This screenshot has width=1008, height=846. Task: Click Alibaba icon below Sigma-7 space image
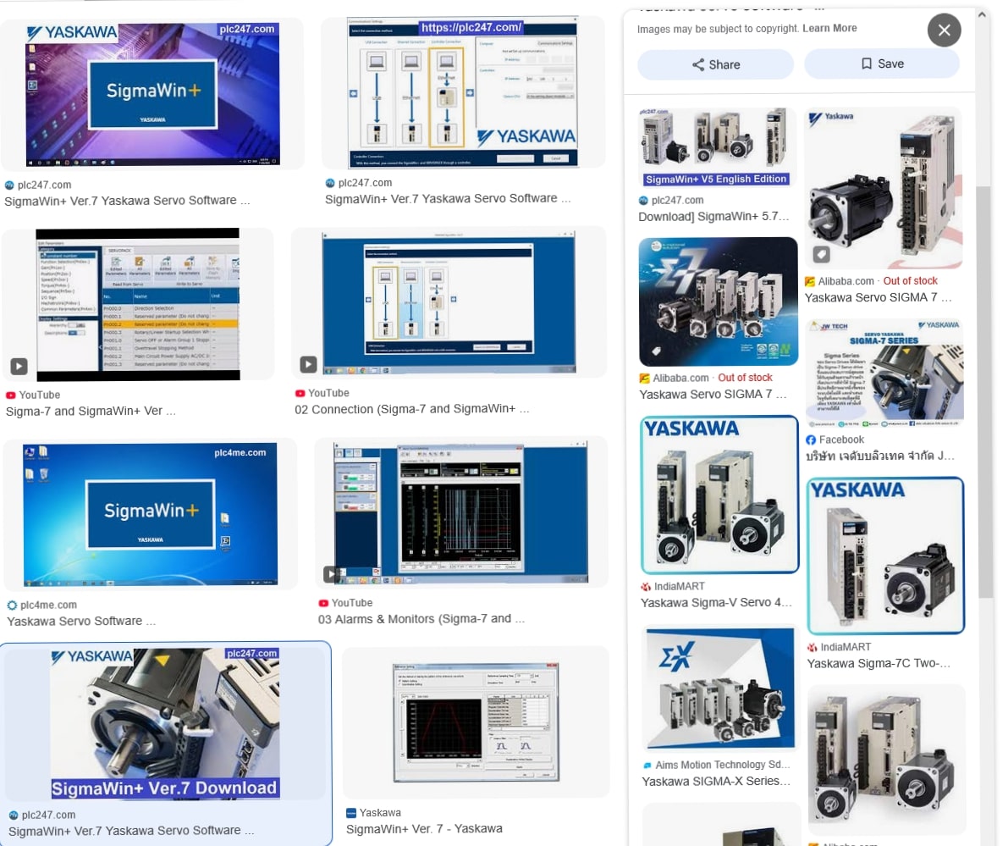point(644,379)
